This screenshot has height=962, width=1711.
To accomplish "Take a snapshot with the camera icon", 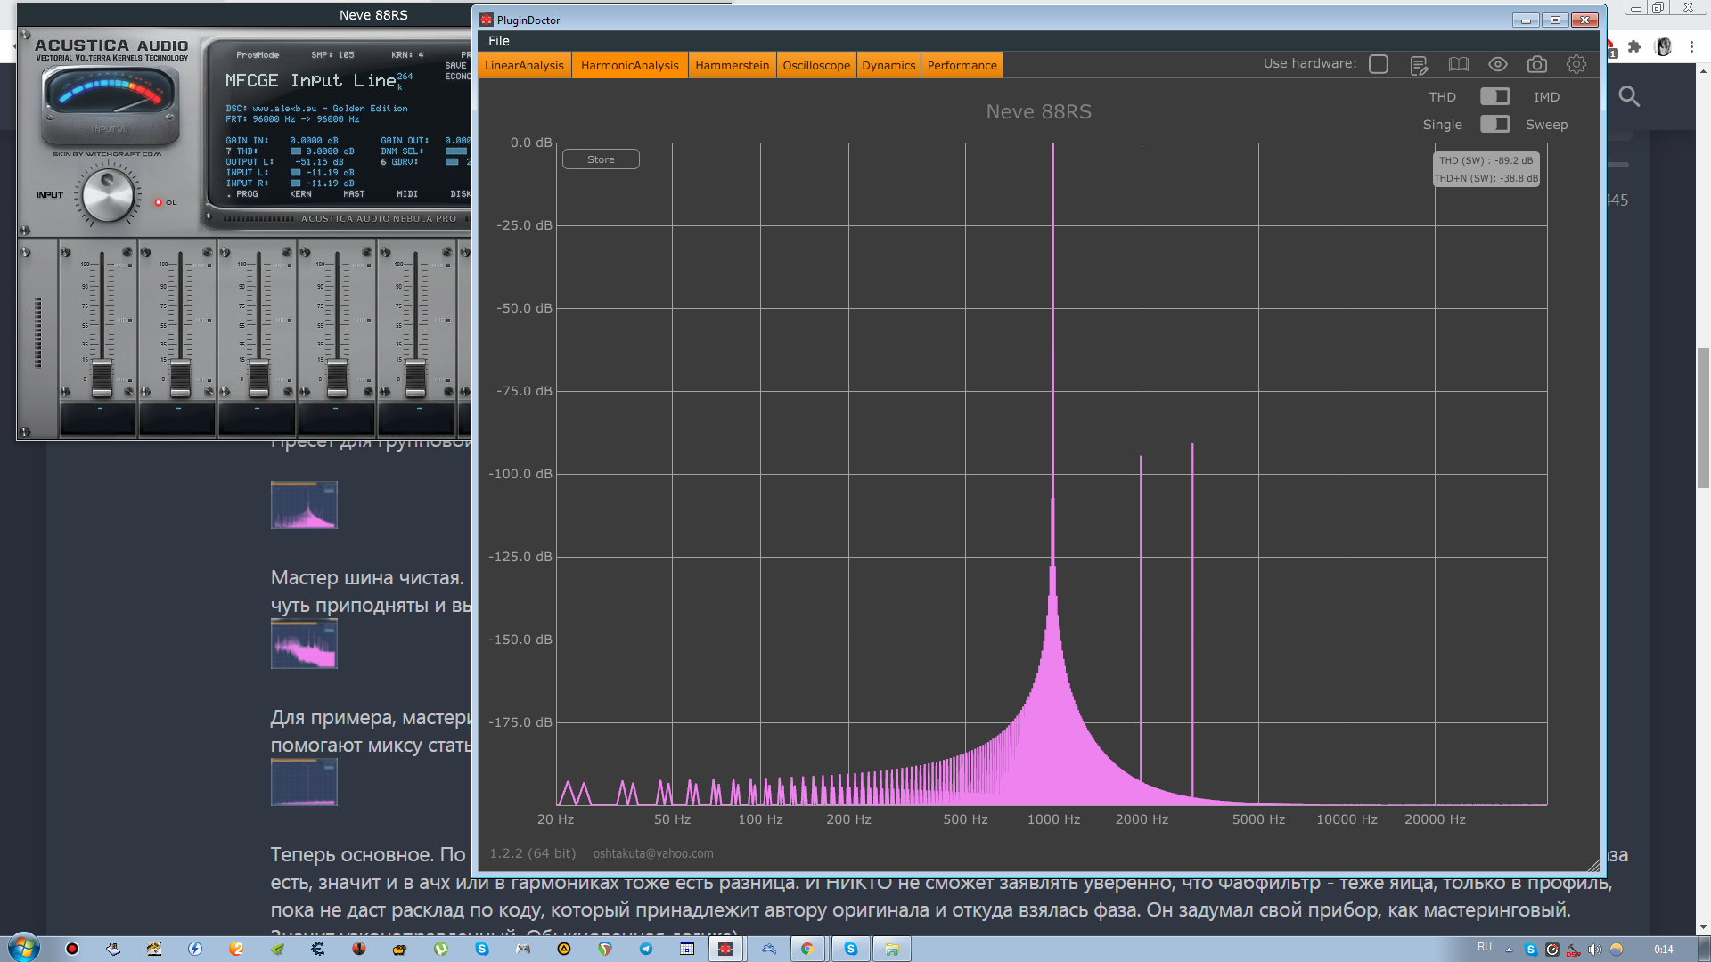I will point(1536,64).
